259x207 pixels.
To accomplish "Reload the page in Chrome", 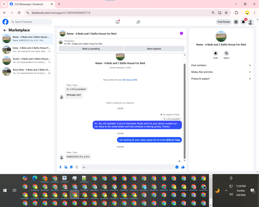I will [19, 13].
